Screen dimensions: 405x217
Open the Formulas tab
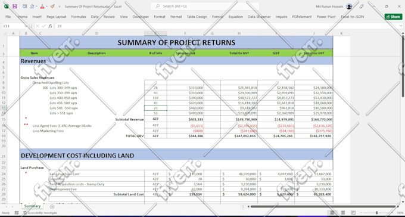pos(79,17)
